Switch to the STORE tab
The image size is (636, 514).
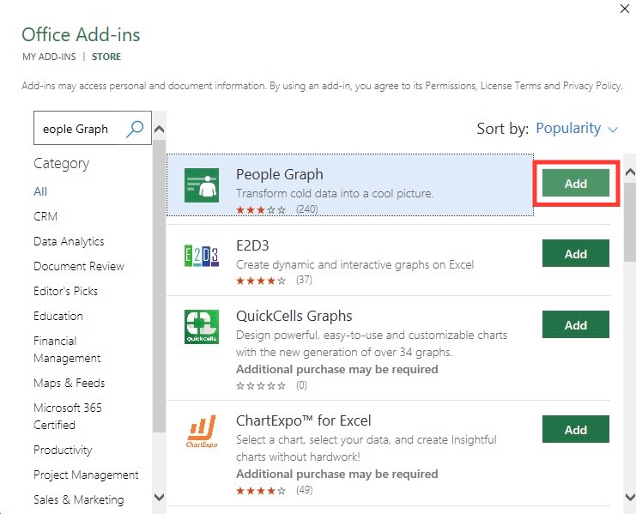tap(106, 57)
